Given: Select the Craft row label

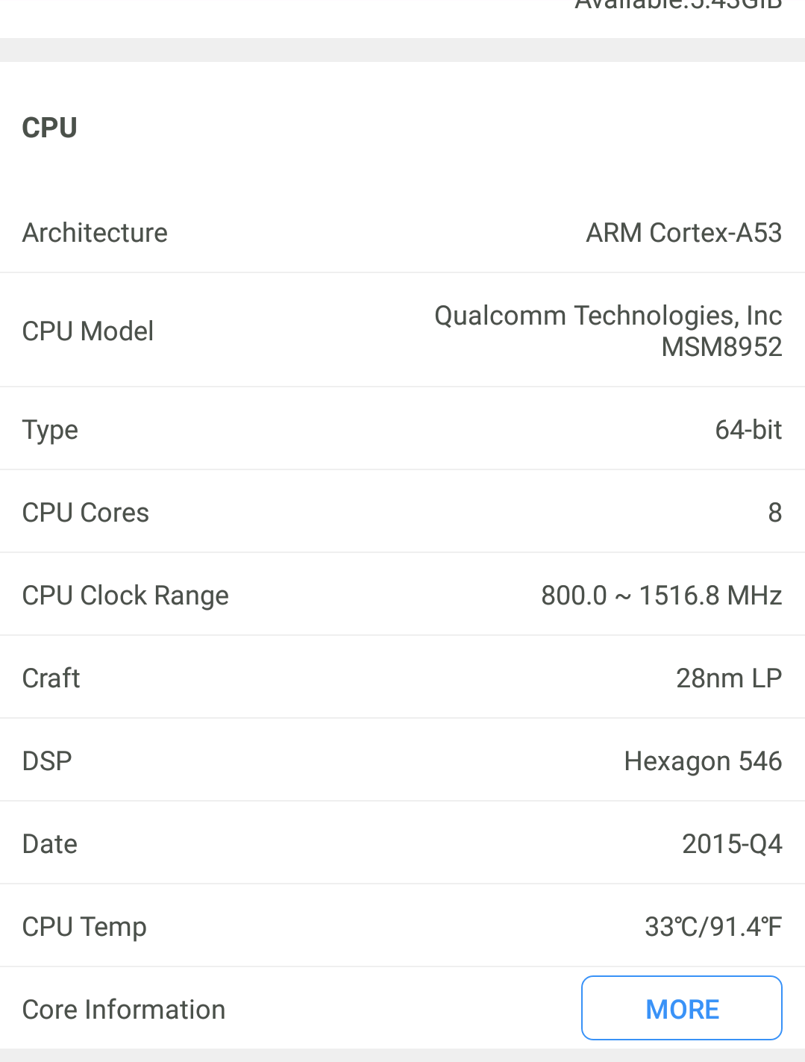Looking at the screenshot, I should tap(51, 678).
